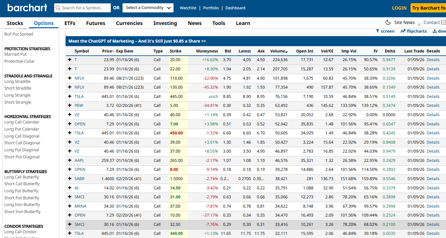This screenshot has height=238, width=446.
Task: Sort by Open Int column header
Action: point(305,51)
